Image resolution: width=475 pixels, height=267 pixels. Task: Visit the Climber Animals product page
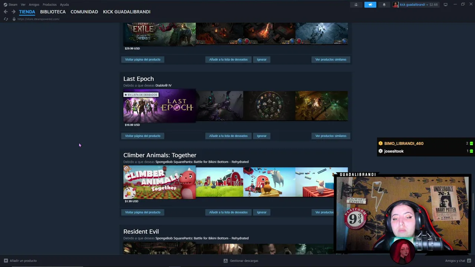[x=142, y=212]
